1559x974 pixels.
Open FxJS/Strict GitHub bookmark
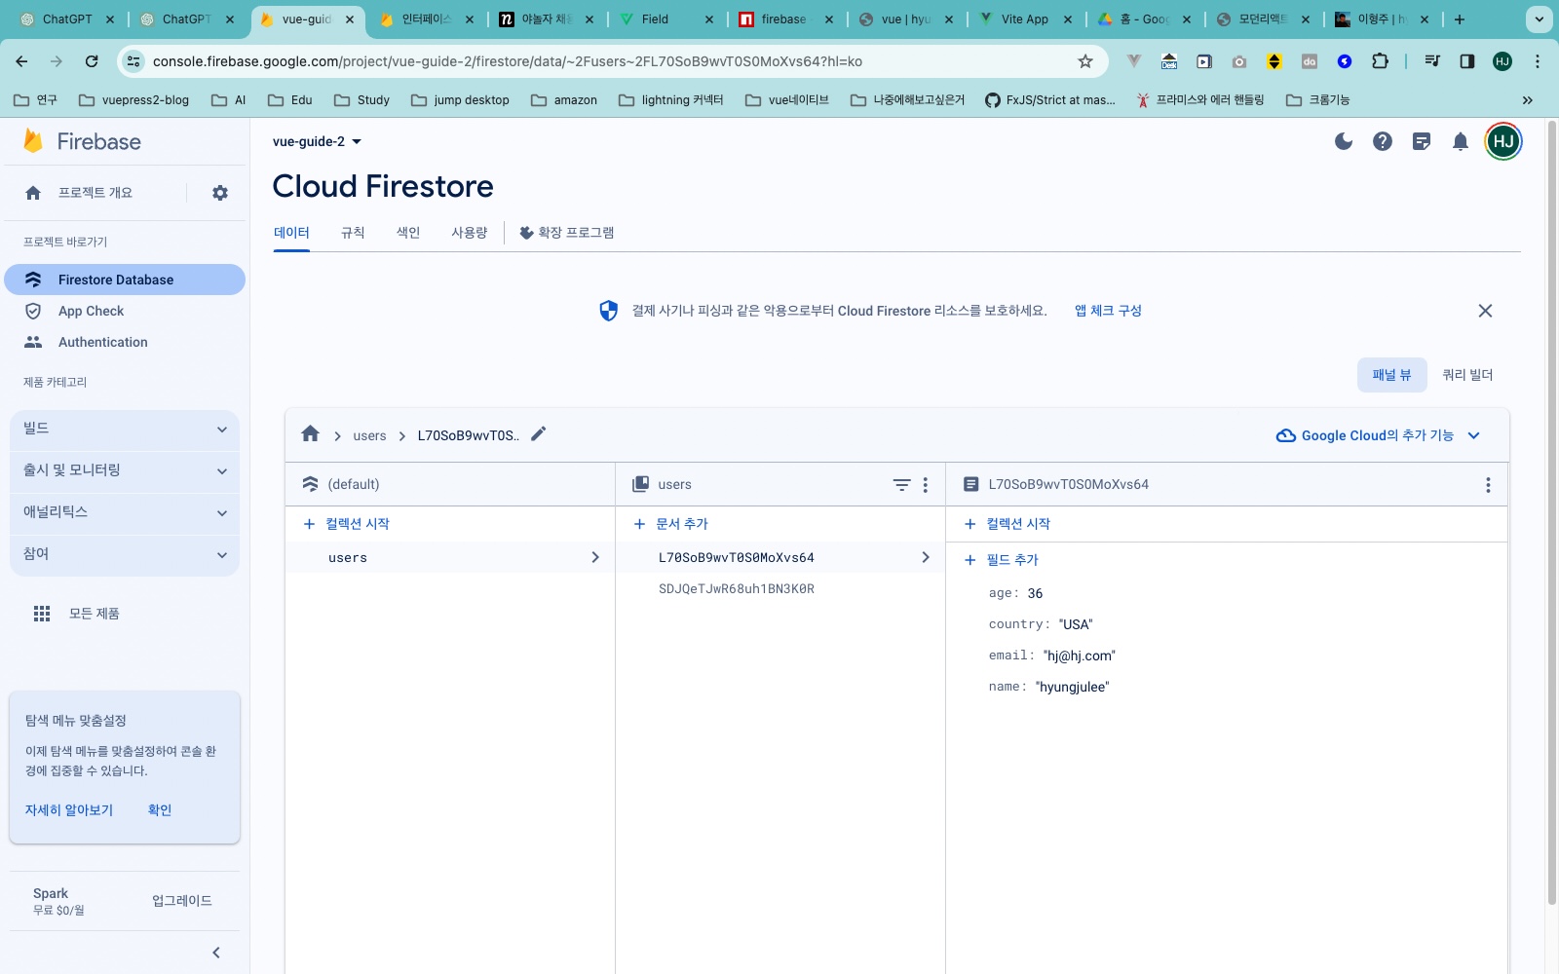[x=1050, y=100]
